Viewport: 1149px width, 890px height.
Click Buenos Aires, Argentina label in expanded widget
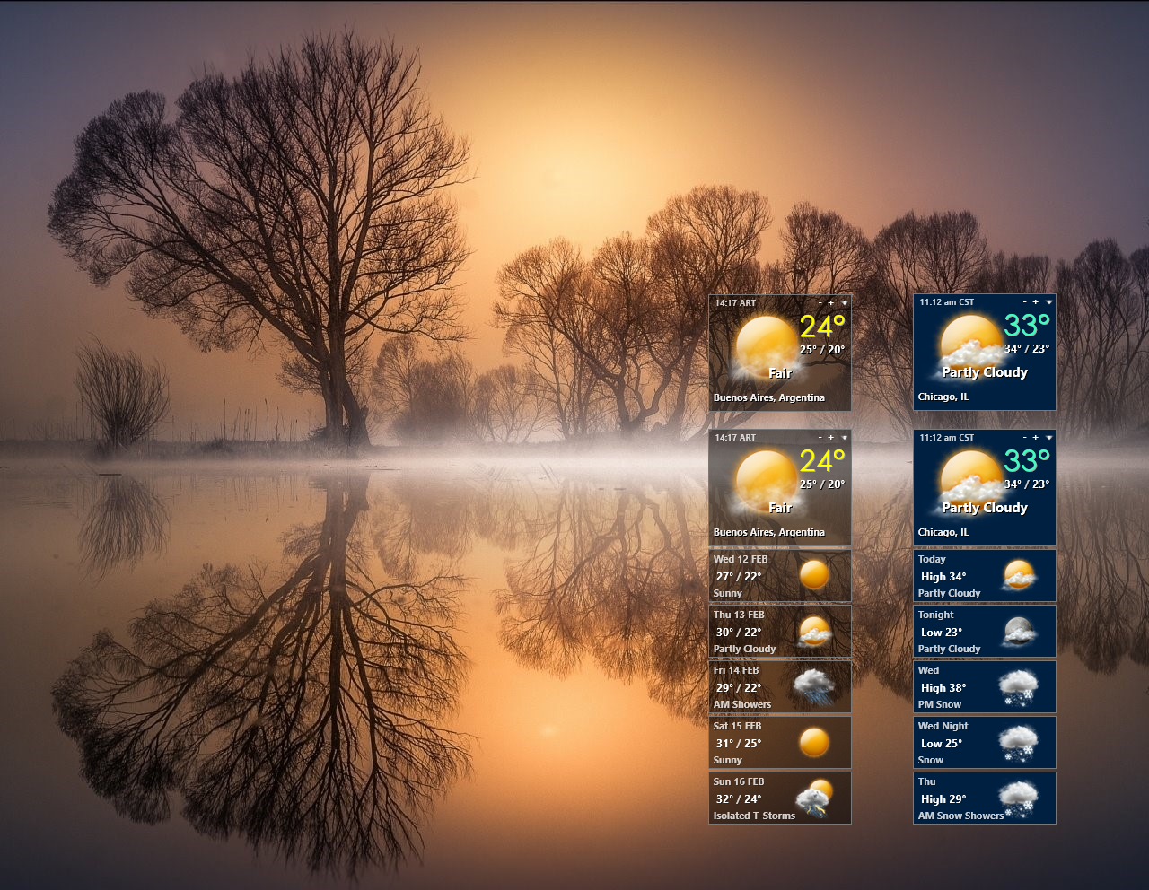769,532
